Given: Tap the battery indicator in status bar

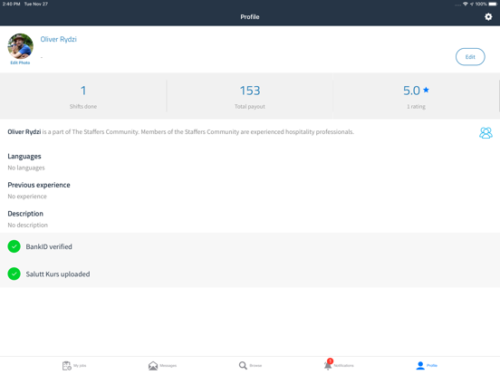Looking at the screenshot, I should 493,5.
